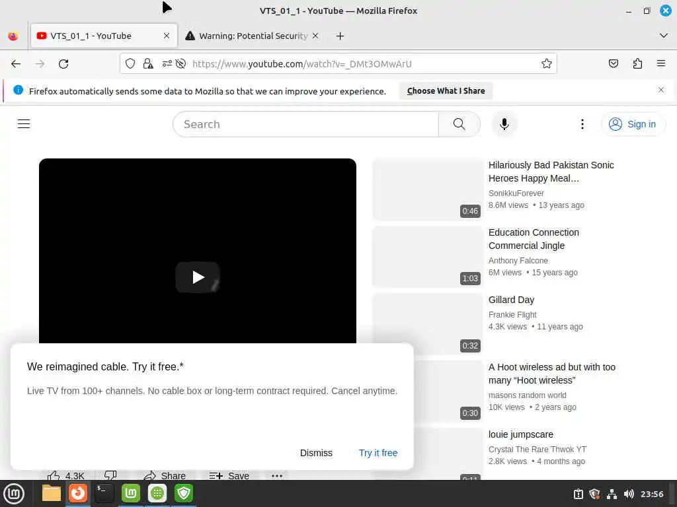677x507 pixels.
Task: Open the Pocket save icon
Action: (x=613, y=64)
